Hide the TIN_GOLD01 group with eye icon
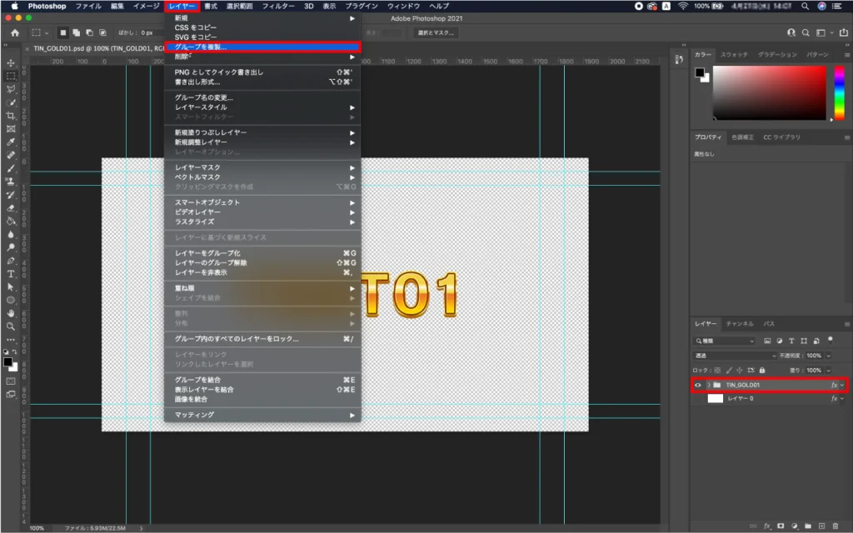The height and width of the screenshot is (533, 853). (698, 385)
